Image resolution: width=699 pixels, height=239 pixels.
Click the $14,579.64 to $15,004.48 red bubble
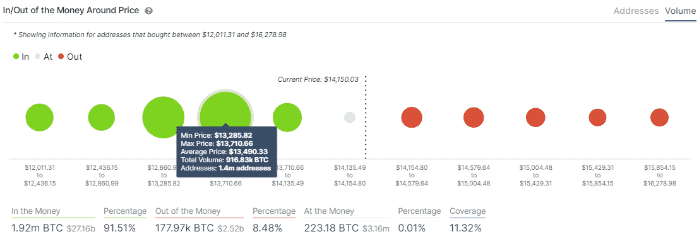474,118
